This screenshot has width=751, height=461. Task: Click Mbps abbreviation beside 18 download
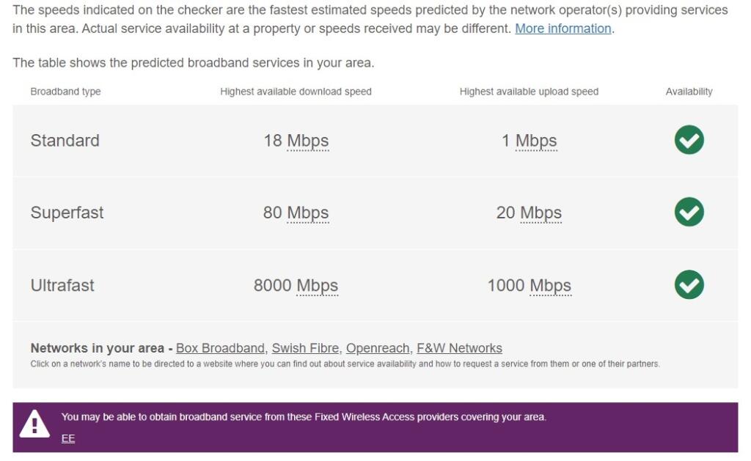point(307,141)
